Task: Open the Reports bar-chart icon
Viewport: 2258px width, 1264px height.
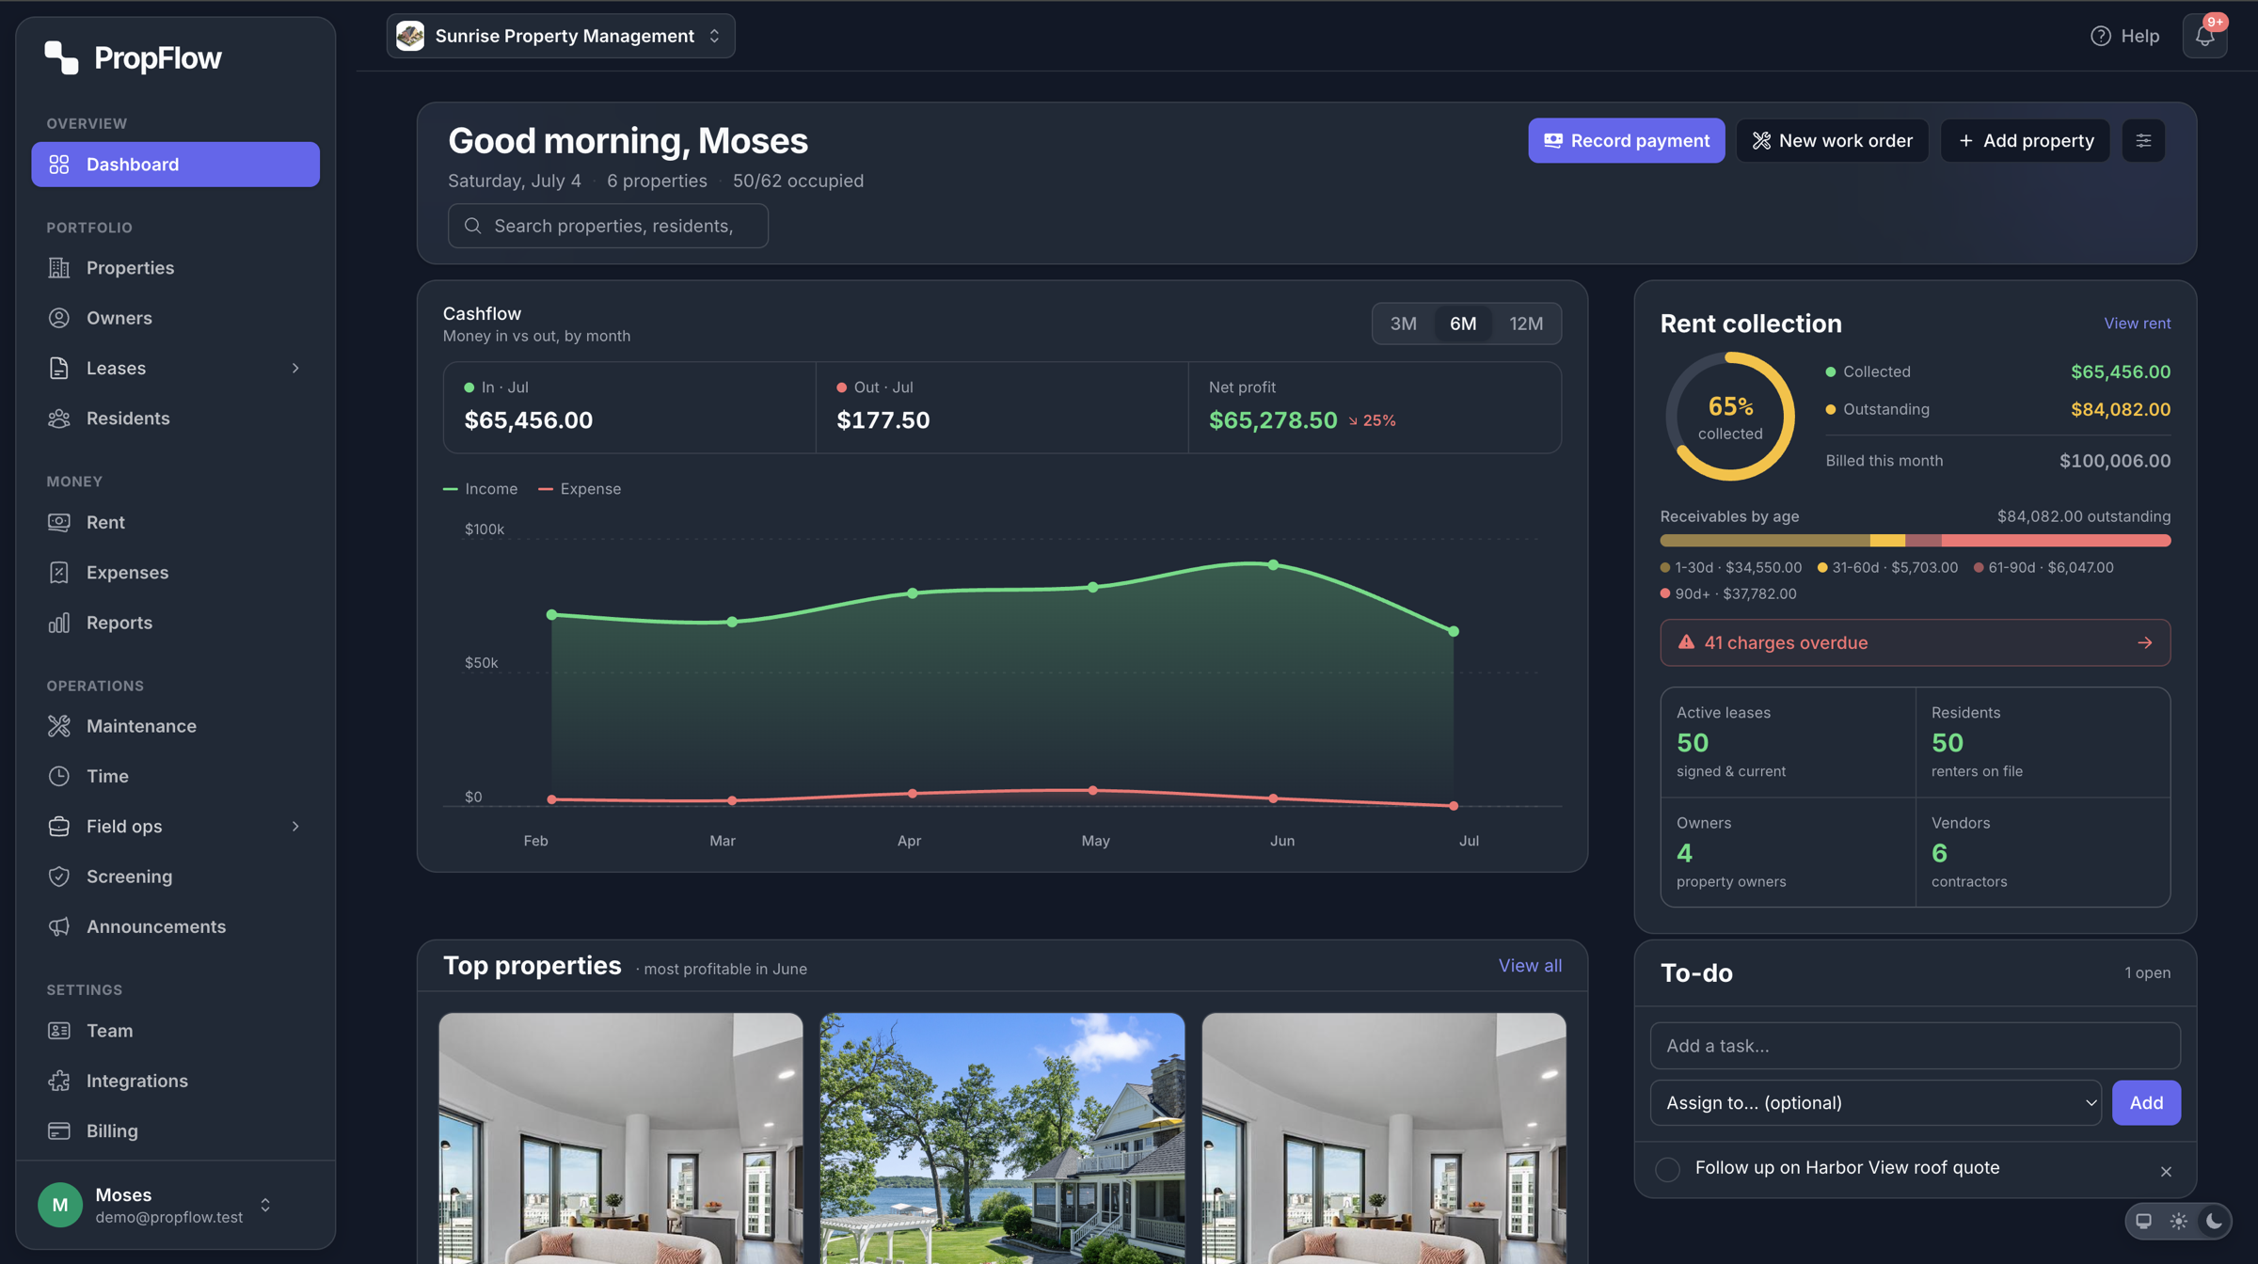Action: pos(59,623)
